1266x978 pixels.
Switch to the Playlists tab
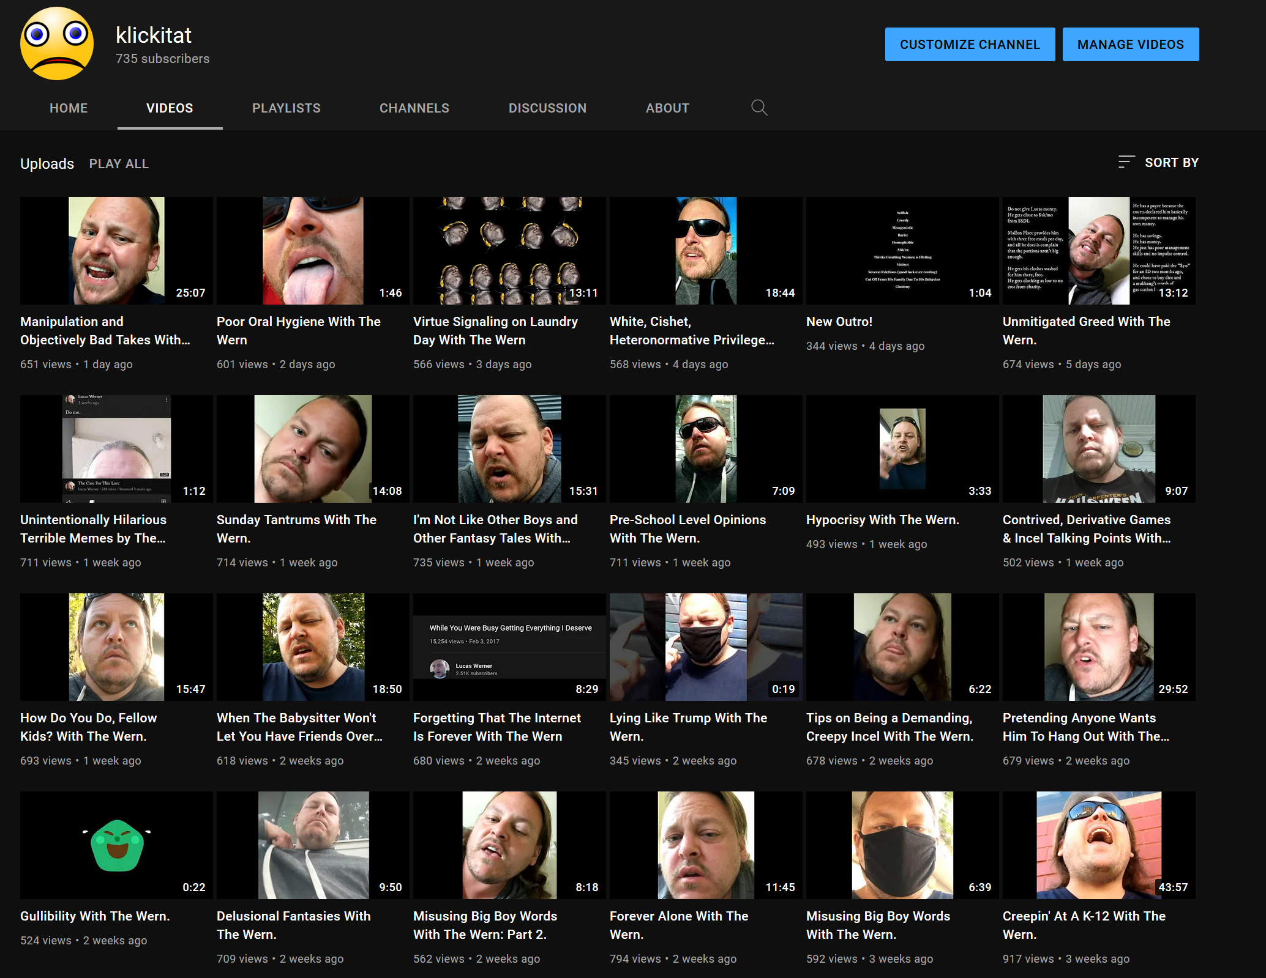[x=287, y=108]
